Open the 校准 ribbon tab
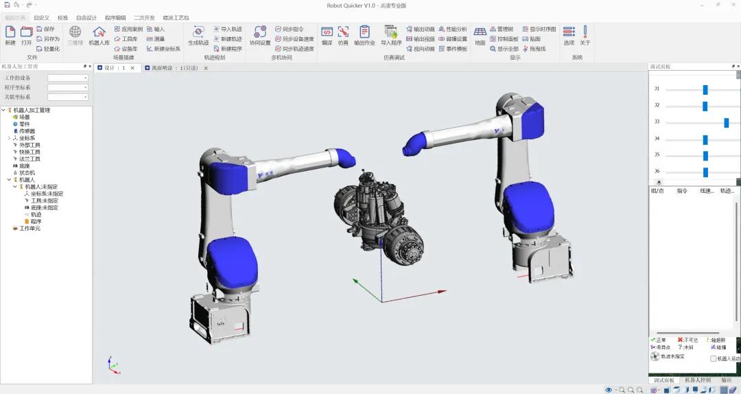Screen dimensions: 741x394 pos(62,17)
